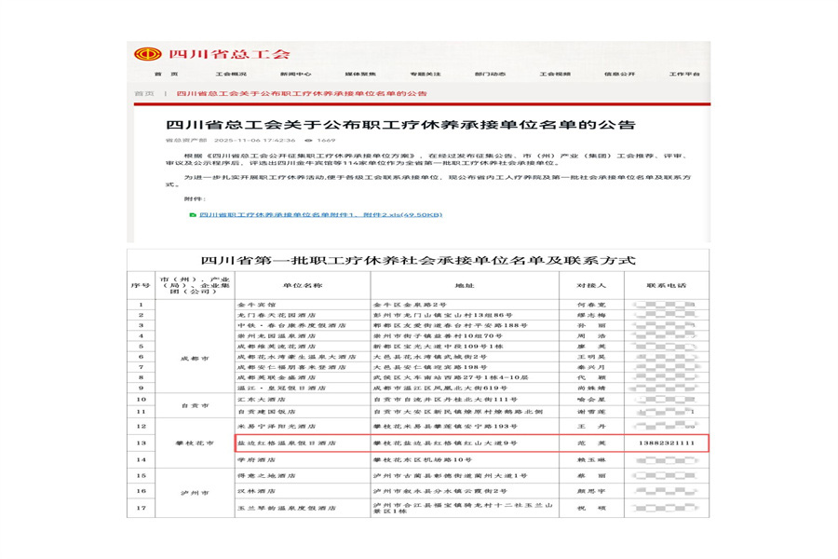The image size is (838, 559).
Task: Click the Sichuan union logo emblem
Action: (x=147, y=54)
